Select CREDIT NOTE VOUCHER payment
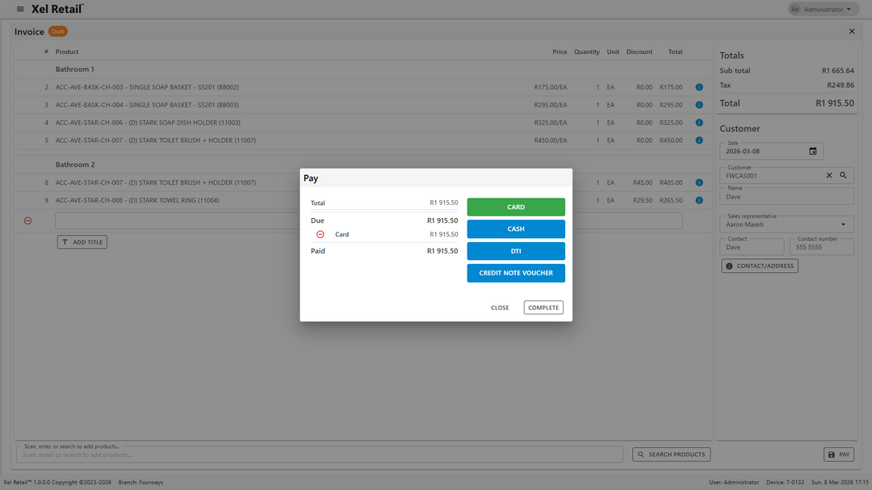This screenshot has width=872, height=490. [516, 273]
